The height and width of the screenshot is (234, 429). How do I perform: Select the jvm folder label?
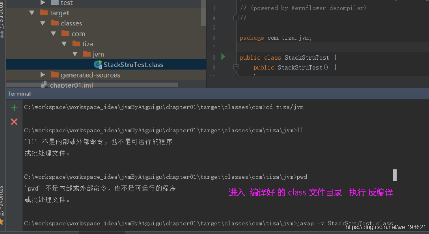pyautogui.click(x=98, y=54)
